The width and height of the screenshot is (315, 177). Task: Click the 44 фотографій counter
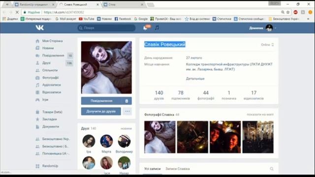[206, 95]
